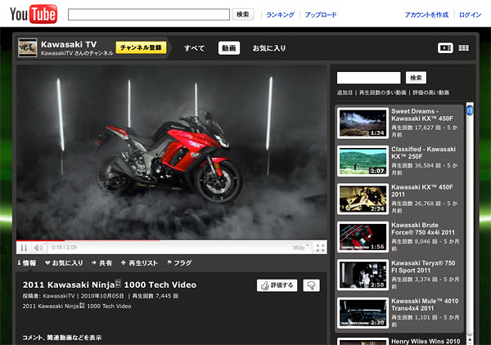Subscribe with the チャンネル登録 button
This screenshot has height=345, width=491.
click(x=141, y=47)
